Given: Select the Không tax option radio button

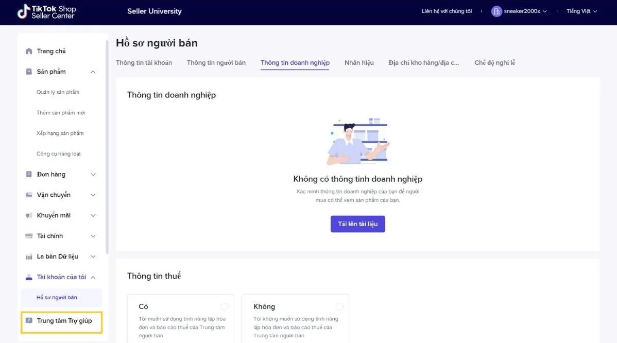Looking at the screenshot, I should click(x=339, y=307).
